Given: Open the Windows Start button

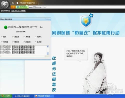Looking at the screenshot, I should [x=6, y=96].
